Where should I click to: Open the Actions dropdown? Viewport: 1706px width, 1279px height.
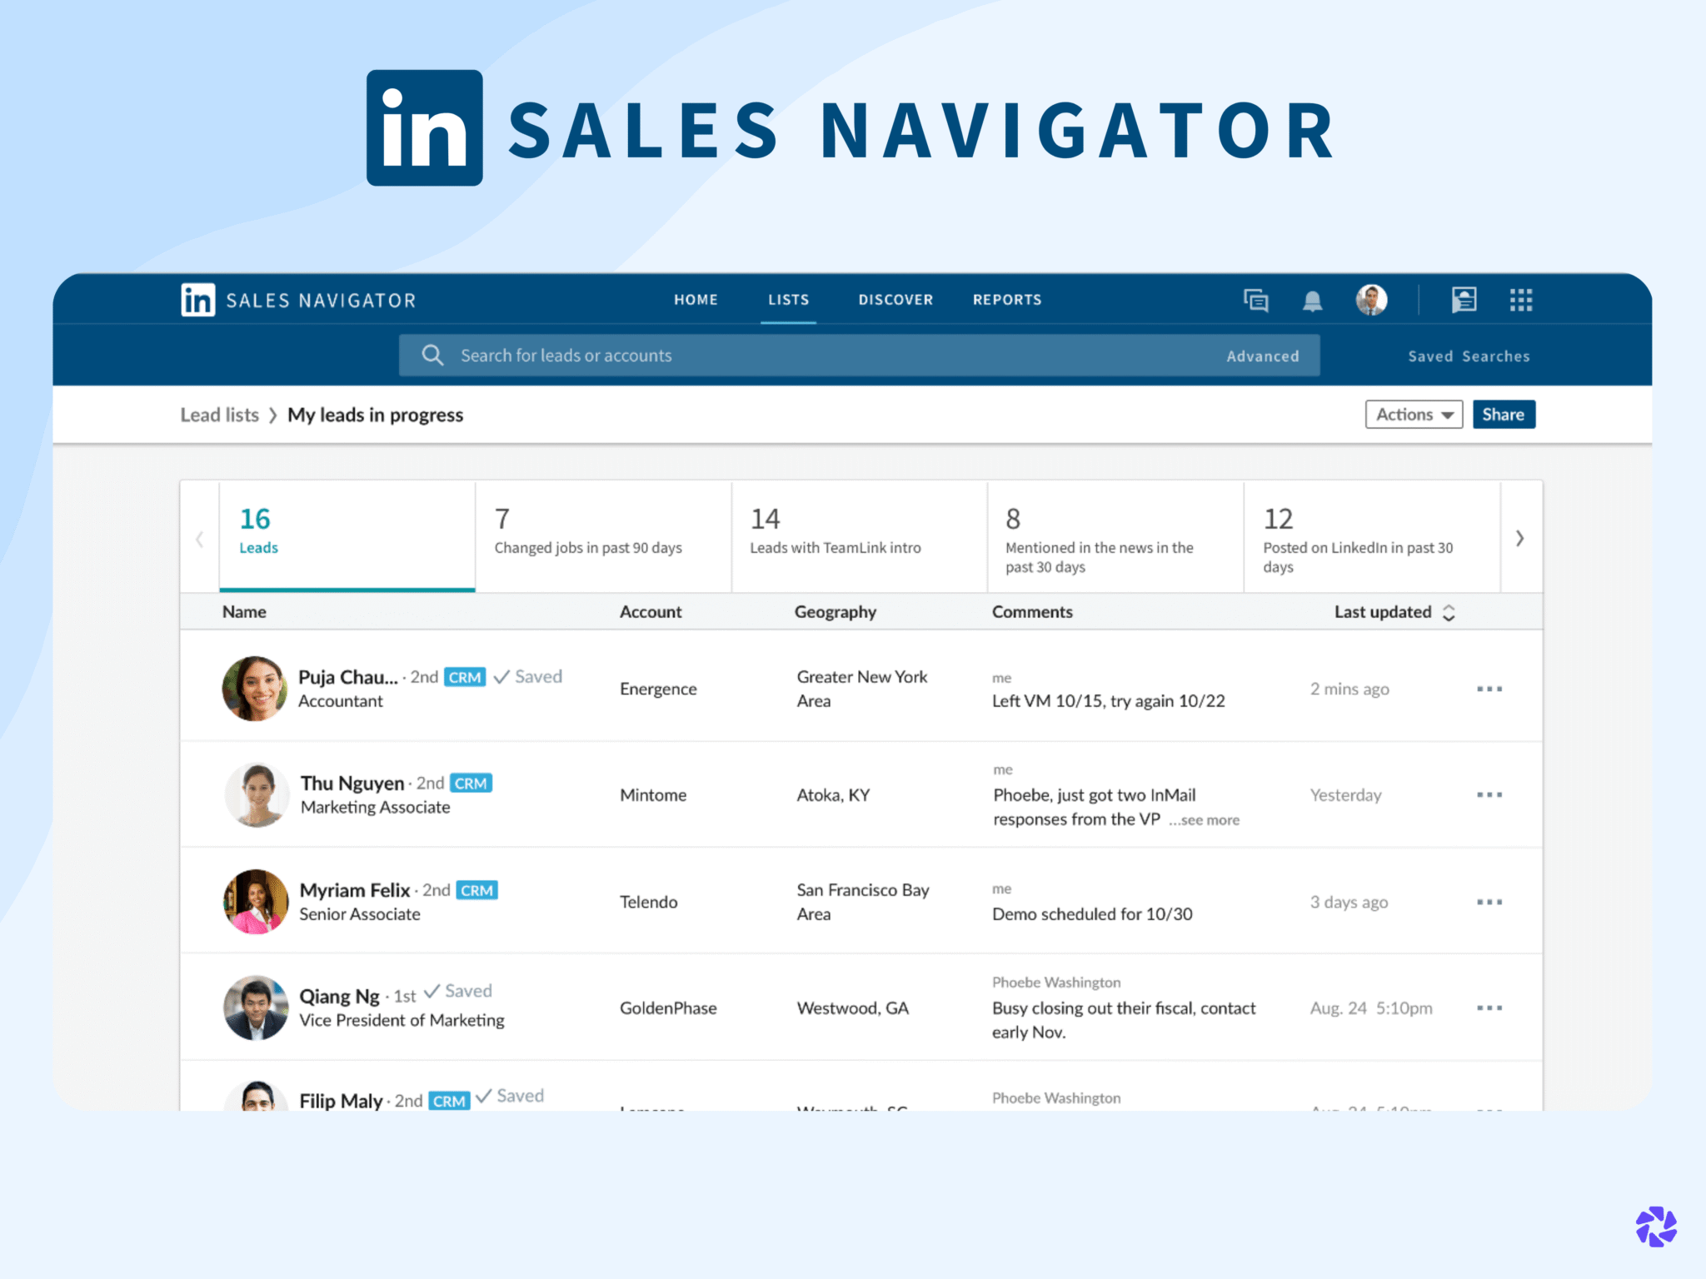click(x=1413, y=414)
